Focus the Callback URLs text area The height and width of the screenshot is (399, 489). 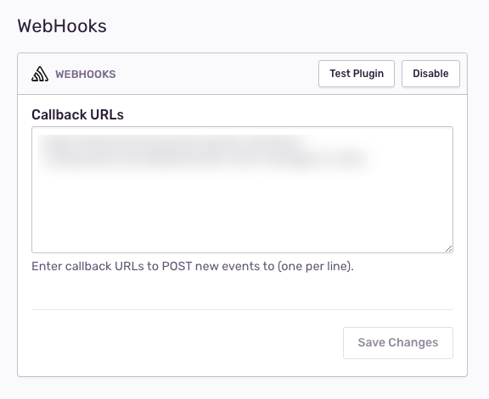click(242, 190)
